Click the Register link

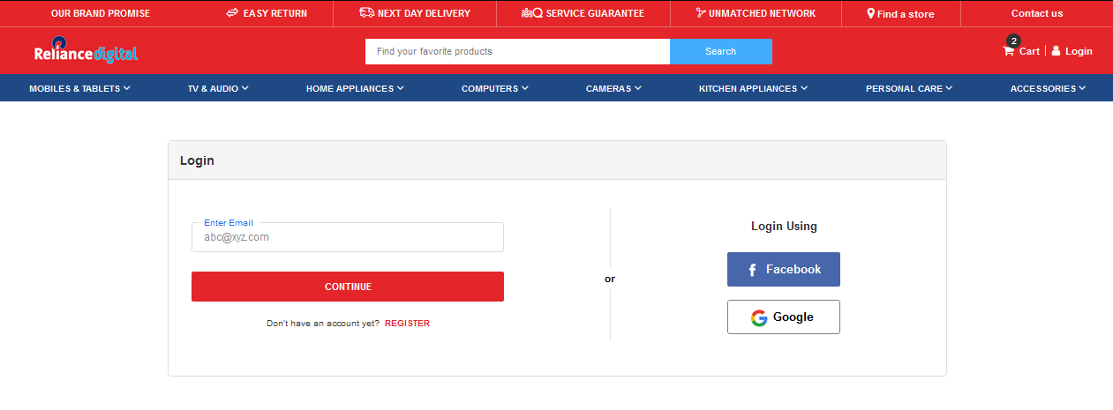click(x=407, y=324)
